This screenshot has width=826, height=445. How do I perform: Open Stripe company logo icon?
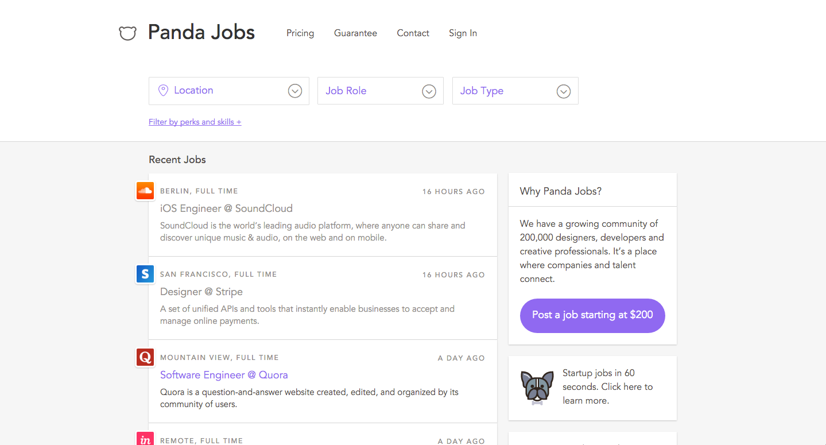click(x=145, y=274)
